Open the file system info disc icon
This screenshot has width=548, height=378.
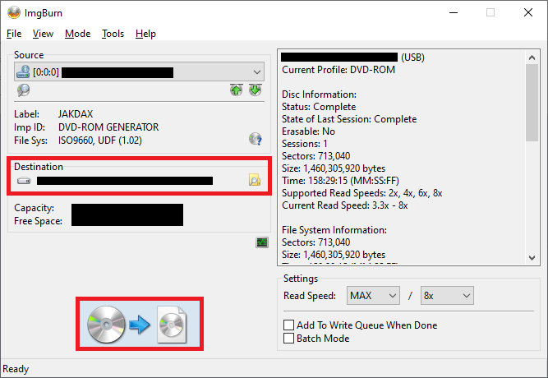255,139
